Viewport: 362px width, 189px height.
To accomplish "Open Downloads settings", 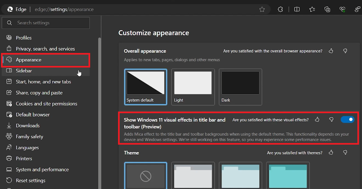I will click(46, 126).
